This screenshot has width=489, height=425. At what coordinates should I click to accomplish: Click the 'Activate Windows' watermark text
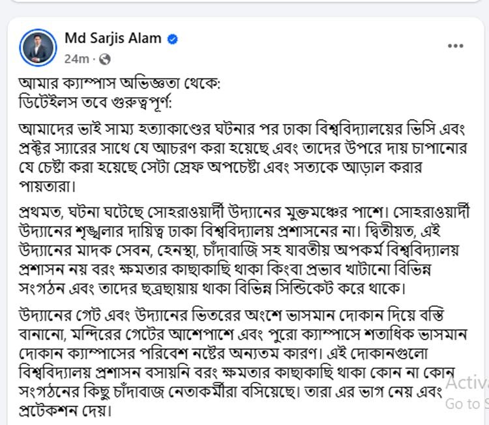[467, 383]
